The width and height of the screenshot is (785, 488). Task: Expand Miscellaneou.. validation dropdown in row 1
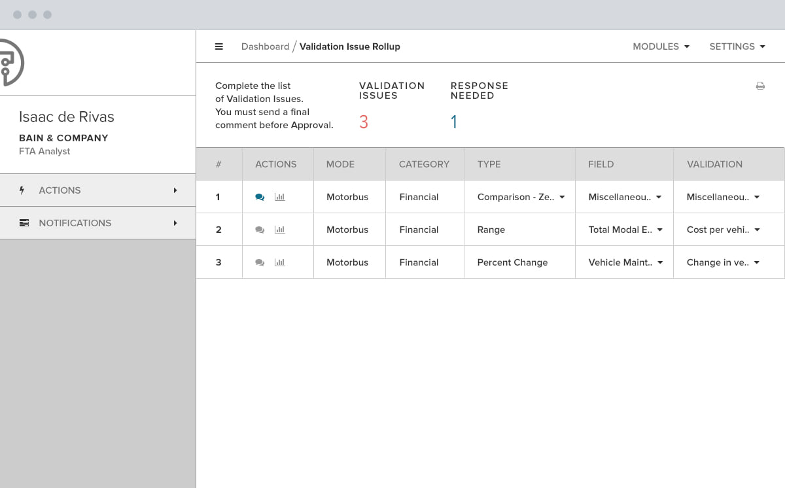point(757,197)
